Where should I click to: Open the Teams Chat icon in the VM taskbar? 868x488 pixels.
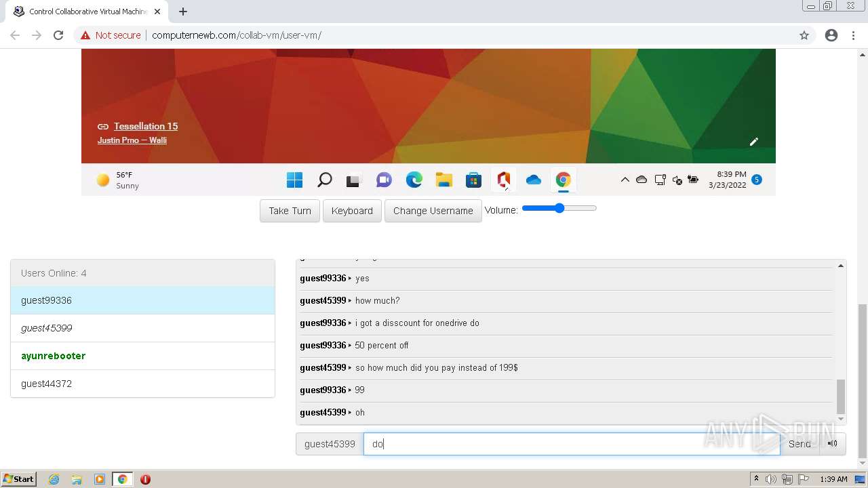(x=384, y=180)
